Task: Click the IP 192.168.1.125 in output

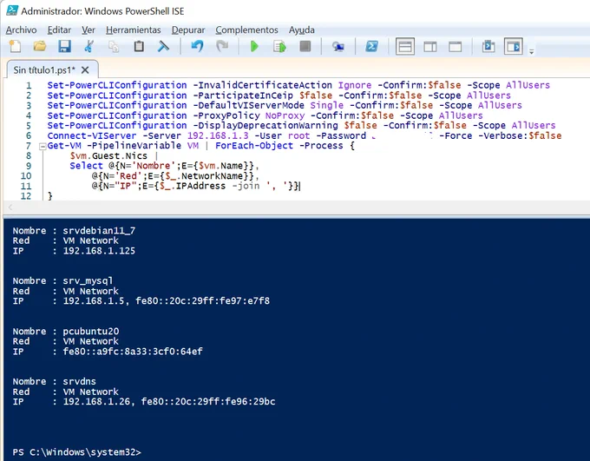Action: pyautogui.click(x=99, y=251)
